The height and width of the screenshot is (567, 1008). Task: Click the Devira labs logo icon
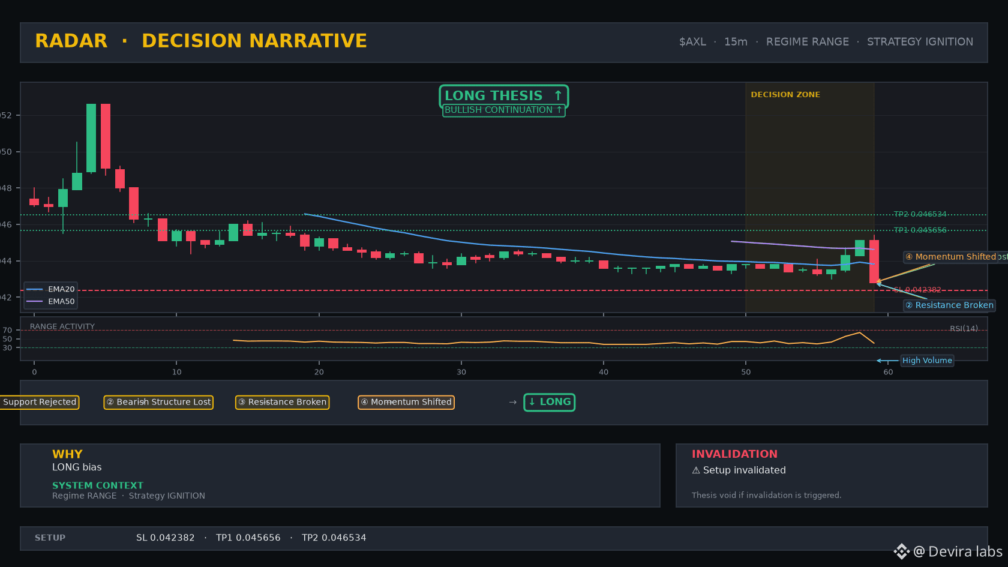[901, 551]
